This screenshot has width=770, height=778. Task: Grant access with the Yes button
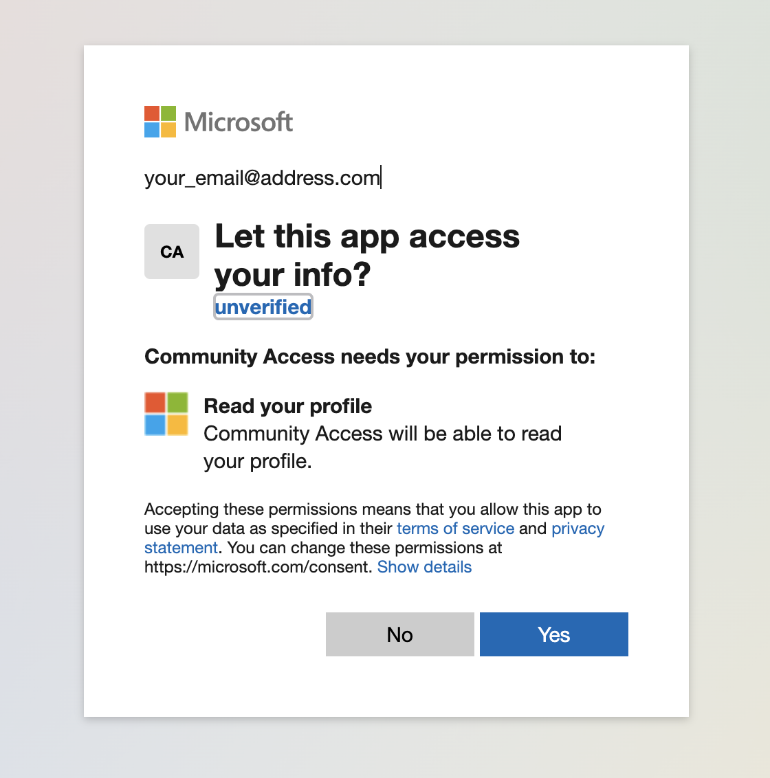point(553,634)
